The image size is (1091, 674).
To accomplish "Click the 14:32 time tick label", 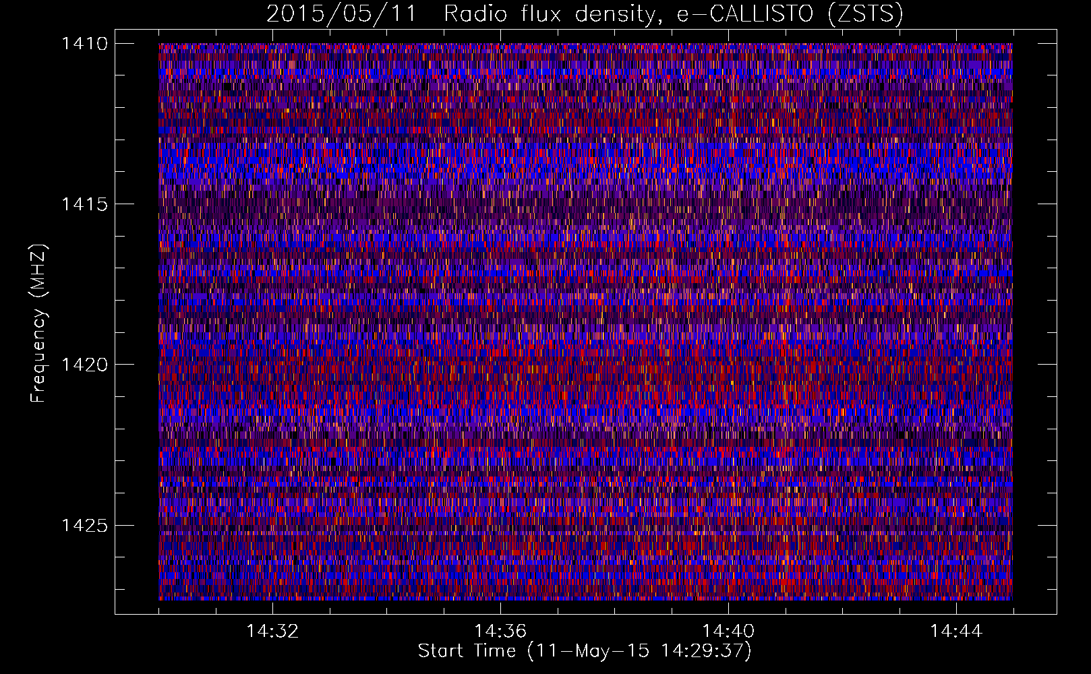I will tap(272, 632).
